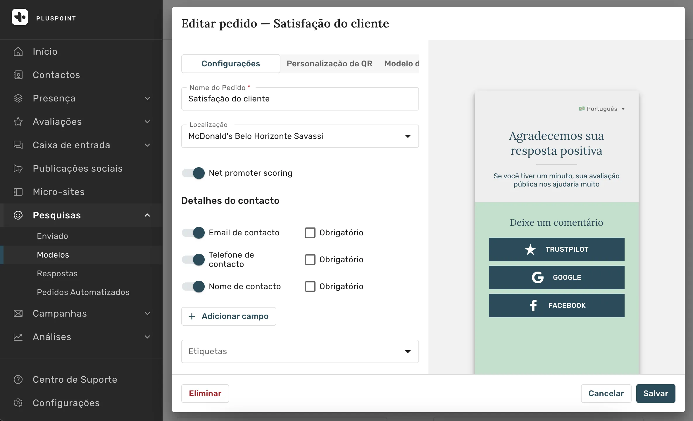Click the Google G icon in preview
Viewport: 693px width, 421px height.
coord(537,277)
